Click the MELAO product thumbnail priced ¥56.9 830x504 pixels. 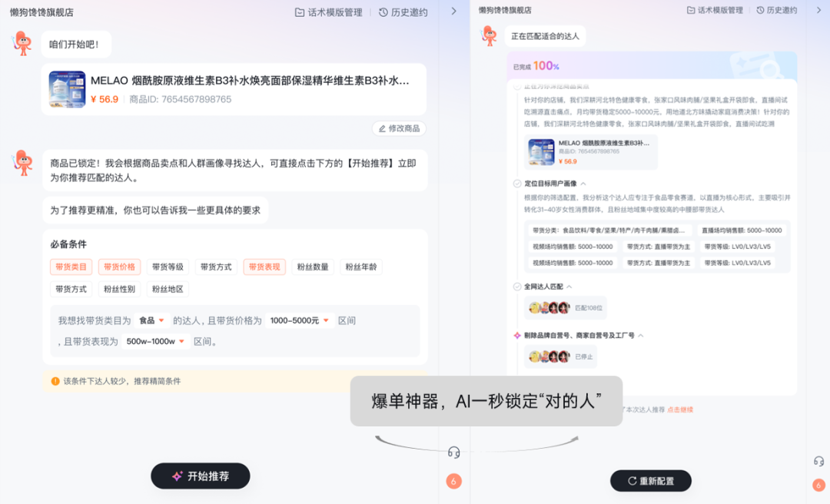click(x=67, y=89)
